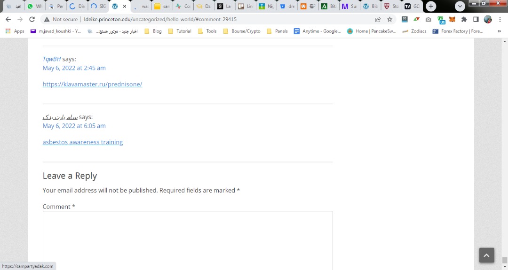Switch to the Per tab
This screenshot has width=508, height=270.
coord(56,6)
